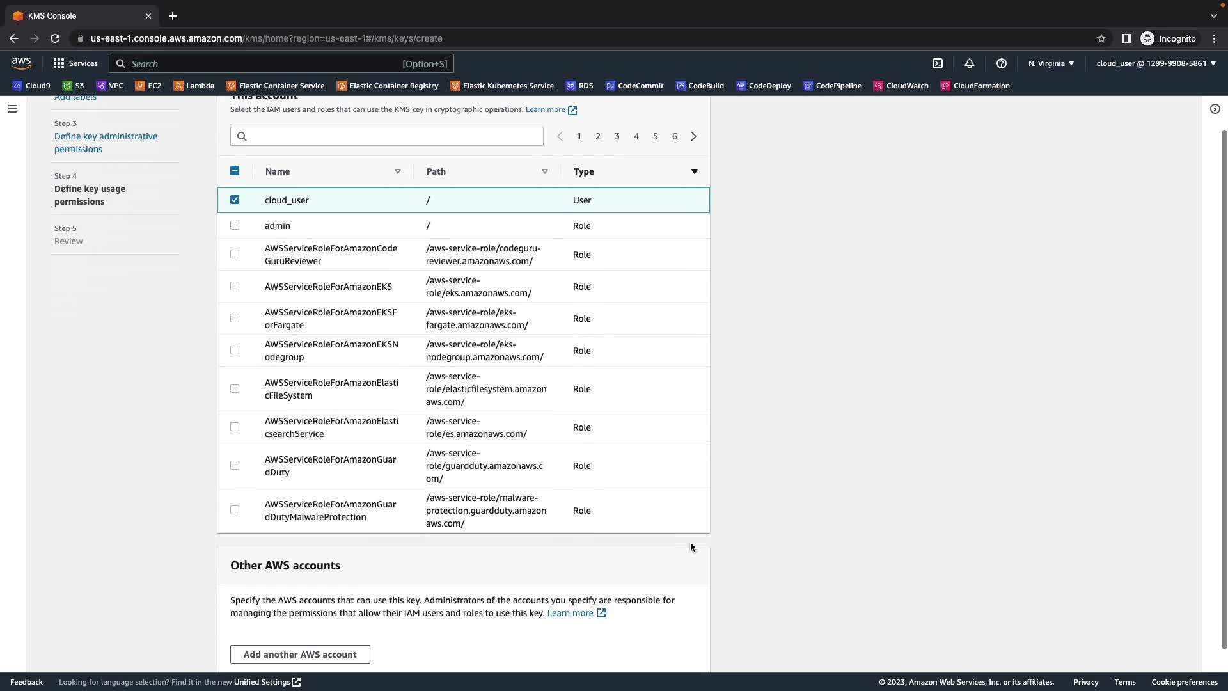Click Add another AWS account button

coord(300,655)
